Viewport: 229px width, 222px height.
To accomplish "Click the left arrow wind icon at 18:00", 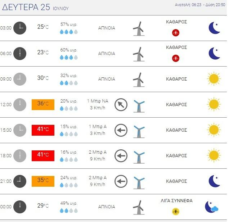I will coord(121,156).
